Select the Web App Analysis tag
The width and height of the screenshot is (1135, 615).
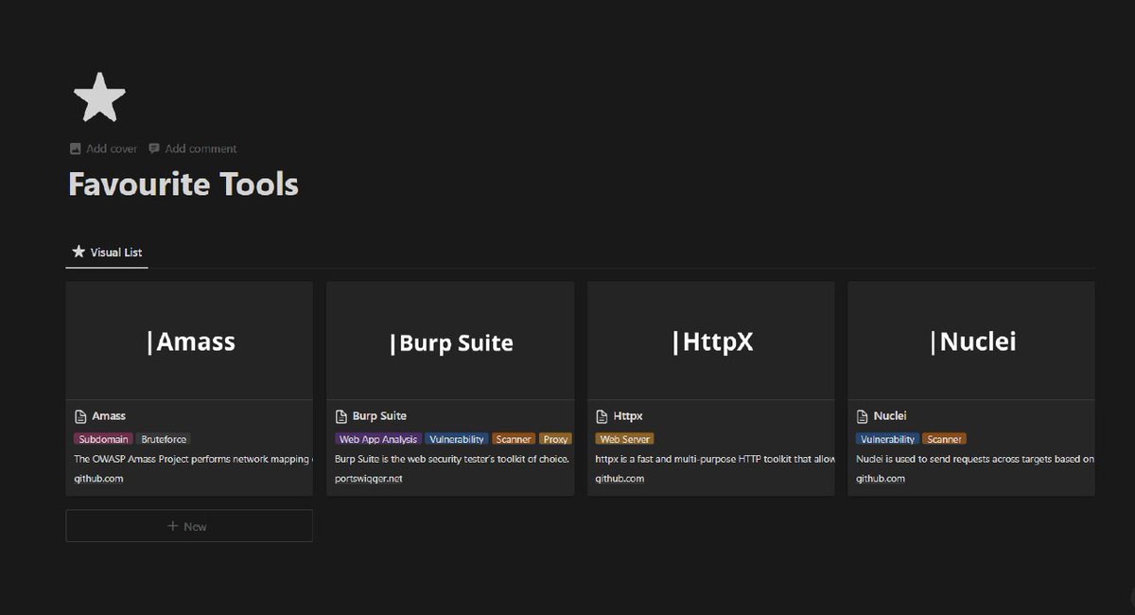coord(378,439)
